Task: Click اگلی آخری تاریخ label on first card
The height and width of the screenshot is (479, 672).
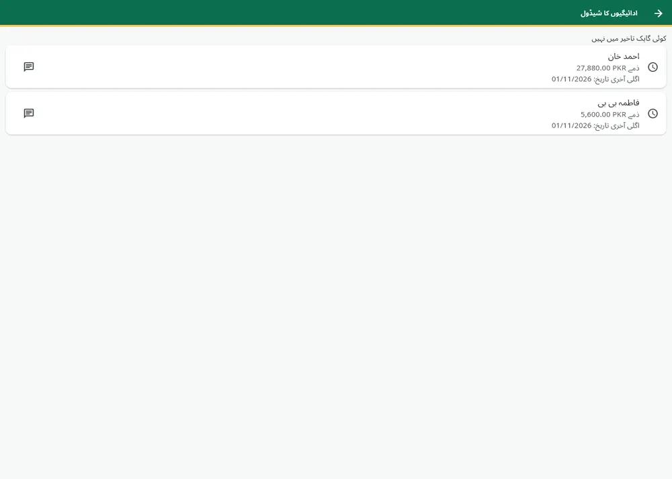Action: pyautogui.click(x=616, y=79)
